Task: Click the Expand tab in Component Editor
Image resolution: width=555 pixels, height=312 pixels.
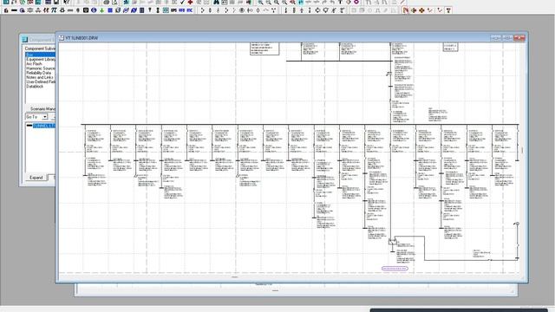Action: [36, 178]
